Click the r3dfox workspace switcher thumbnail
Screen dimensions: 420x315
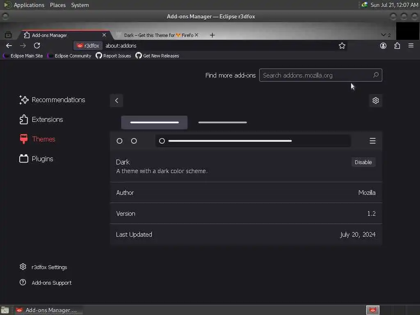(373, 310)
